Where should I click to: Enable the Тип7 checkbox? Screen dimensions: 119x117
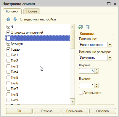8,89
